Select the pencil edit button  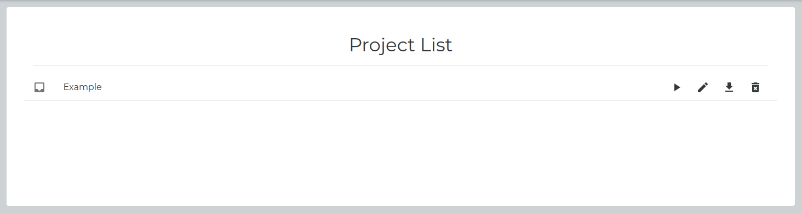point(703,87)
